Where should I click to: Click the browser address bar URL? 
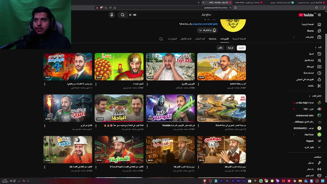click(216, 8)
